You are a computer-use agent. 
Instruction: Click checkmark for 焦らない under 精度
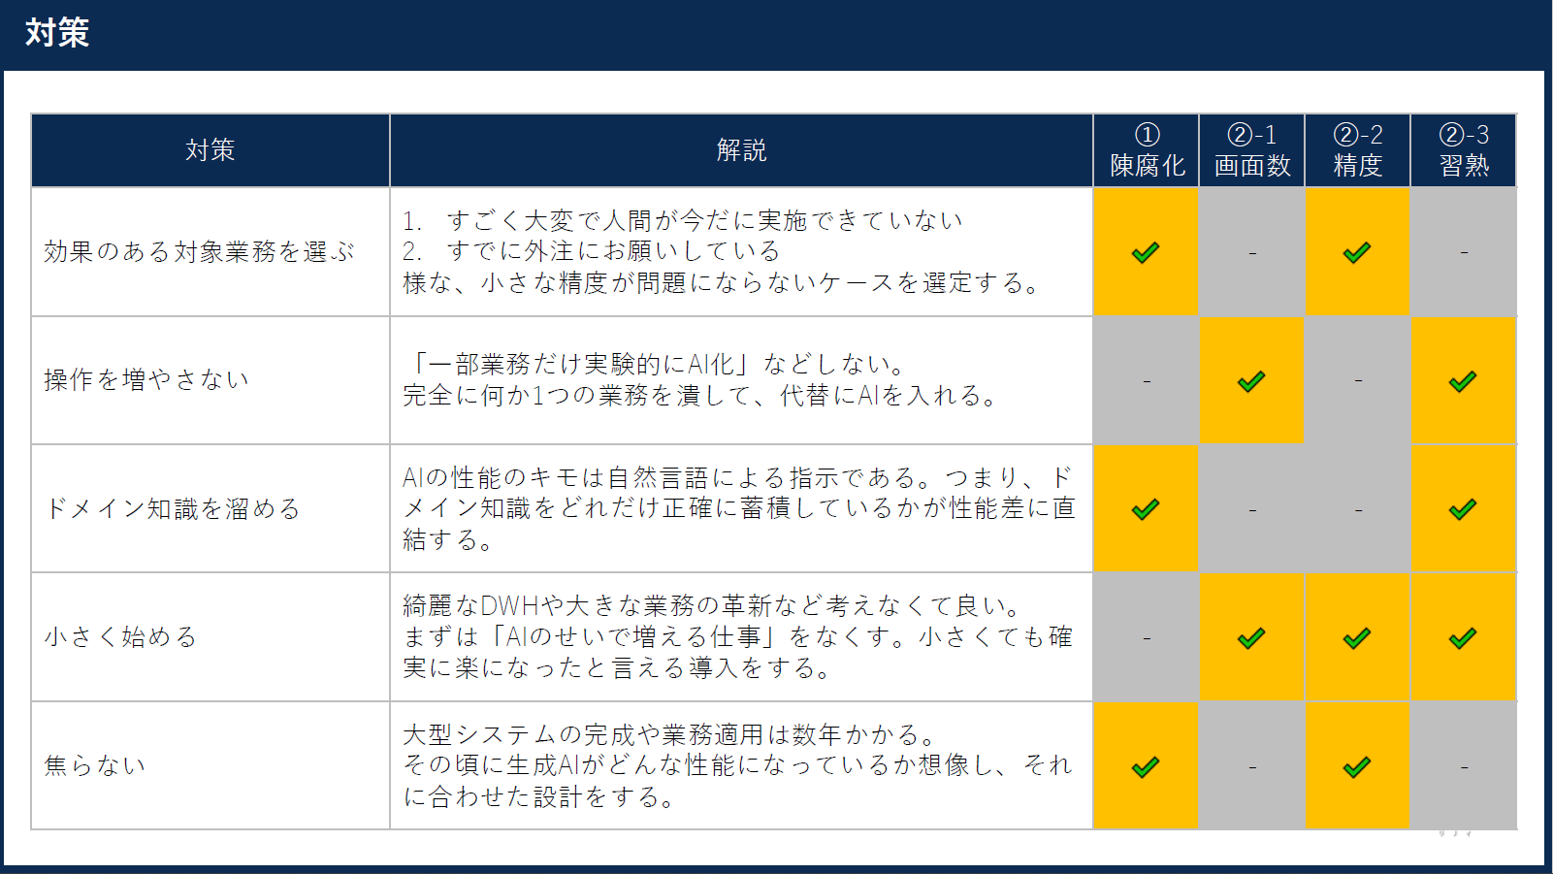[x=1357, y=767]
